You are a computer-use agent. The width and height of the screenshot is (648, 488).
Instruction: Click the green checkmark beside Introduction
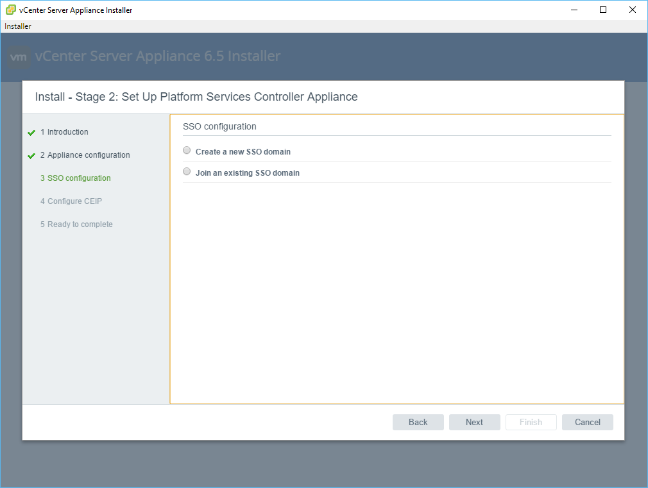click(x=31, y=133)
